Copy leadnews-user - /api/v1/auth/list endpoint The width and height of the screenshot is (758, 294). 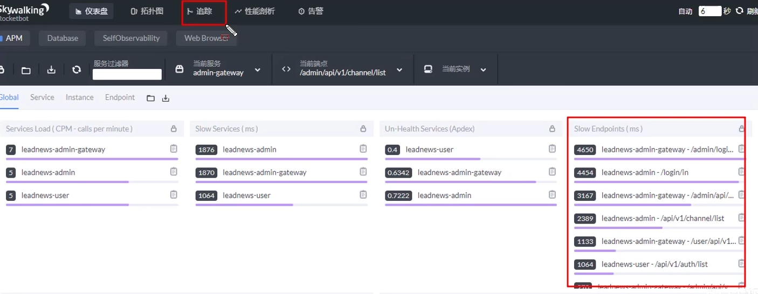tap(741, 263)
